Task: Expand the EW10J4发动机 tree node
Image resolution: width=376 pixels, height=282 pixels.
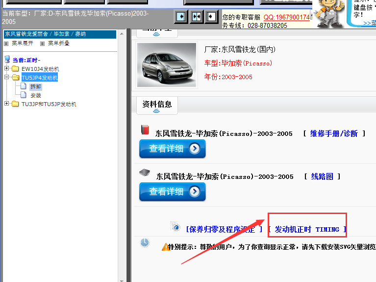Action: 7,68
